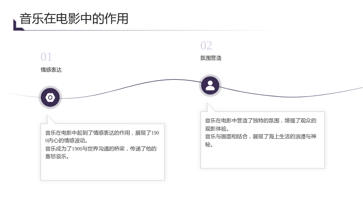The height and width of the screenshot is (204, 363).
Task: Select the 情感表达 heading
Action: coord(51,70)
